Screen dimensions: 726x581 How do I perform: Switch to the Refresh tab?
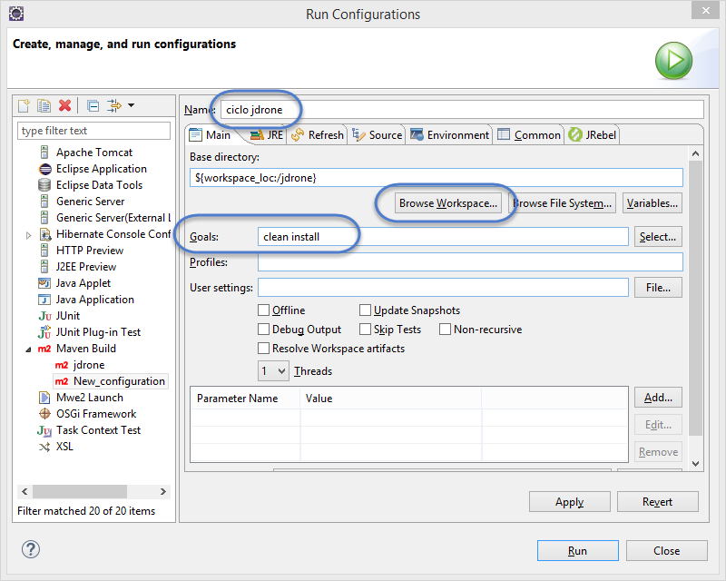click(x=317, y=135)
